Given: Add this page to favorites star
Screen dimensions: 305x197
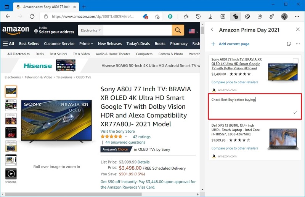Looking at the screenshot, I should point(157,17).
